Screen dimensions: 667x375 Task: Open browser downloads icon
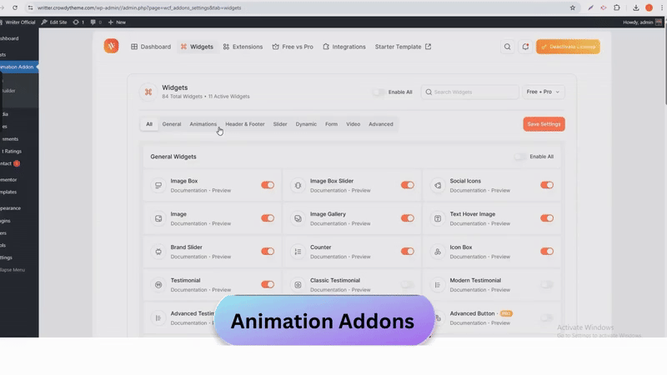[x=635, y=7]
